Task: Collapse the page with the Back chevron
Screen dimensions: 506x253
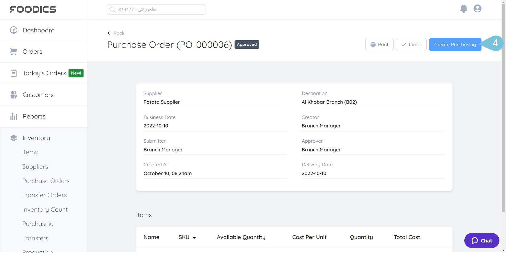Action: click(x=109, y=33)
